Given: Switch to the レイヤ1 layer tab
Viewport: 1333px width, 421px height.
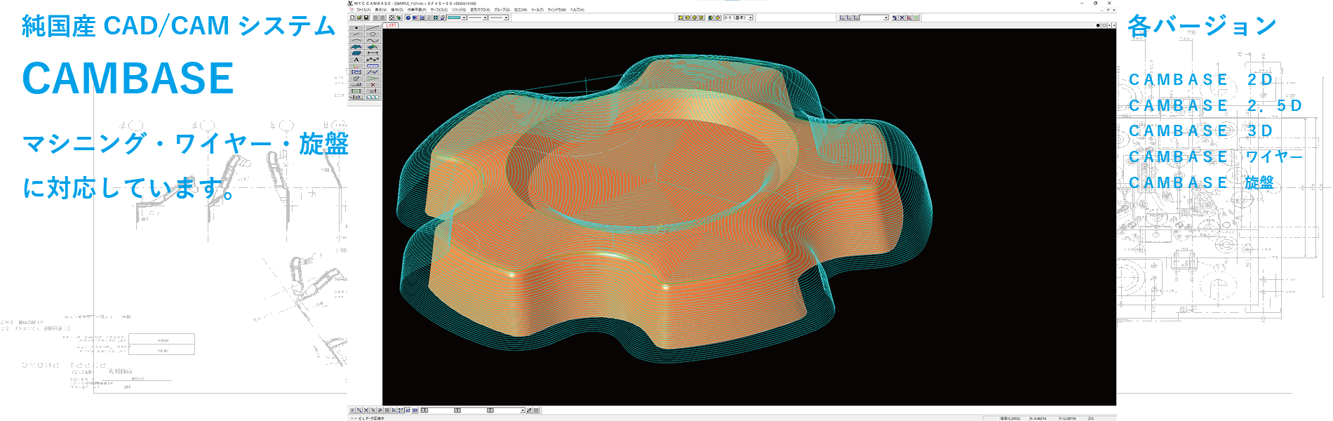Looking at the screenshot, I should pos(391,25).
